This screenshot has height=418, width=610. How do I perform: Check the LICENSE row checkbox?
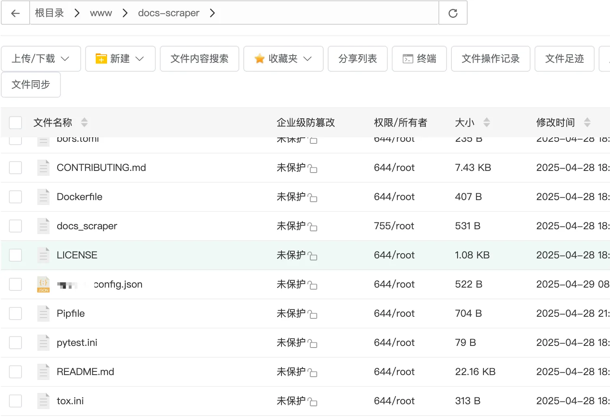click(15, 255)
